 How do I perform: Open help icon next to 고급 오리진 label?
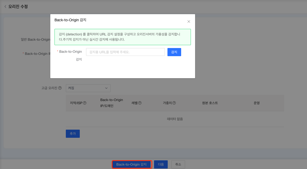point(60,88)
